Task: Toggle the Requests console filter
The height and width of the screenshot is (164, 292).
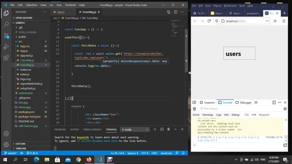Action: click(264, 115)
